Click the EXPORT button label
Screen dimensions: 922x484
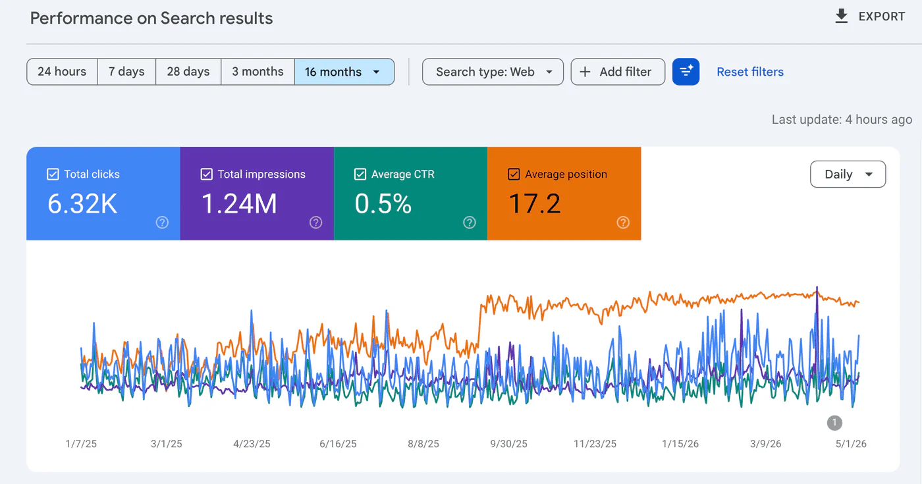coord(882,17)
